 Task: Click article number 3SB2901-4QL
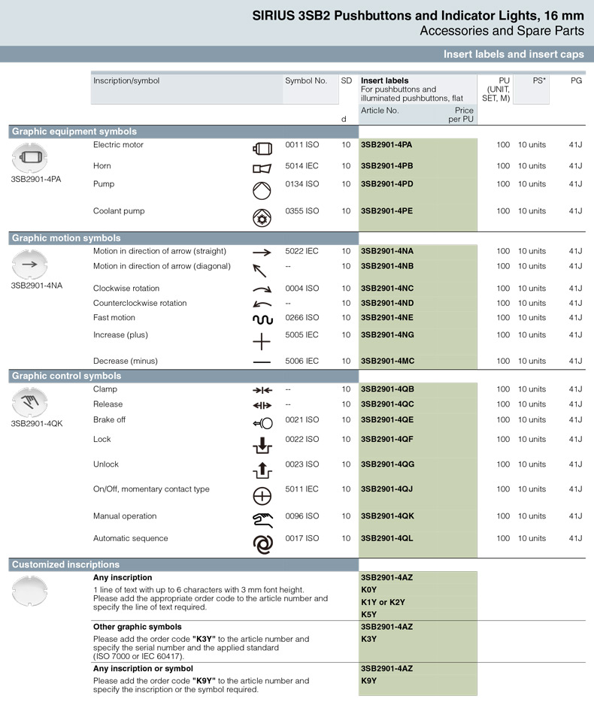pos(386,539)
